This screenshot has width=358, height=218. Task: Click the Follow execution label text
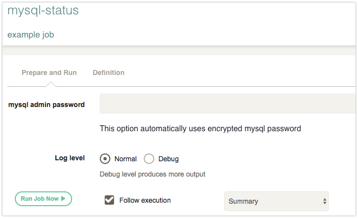coord(145,200)
